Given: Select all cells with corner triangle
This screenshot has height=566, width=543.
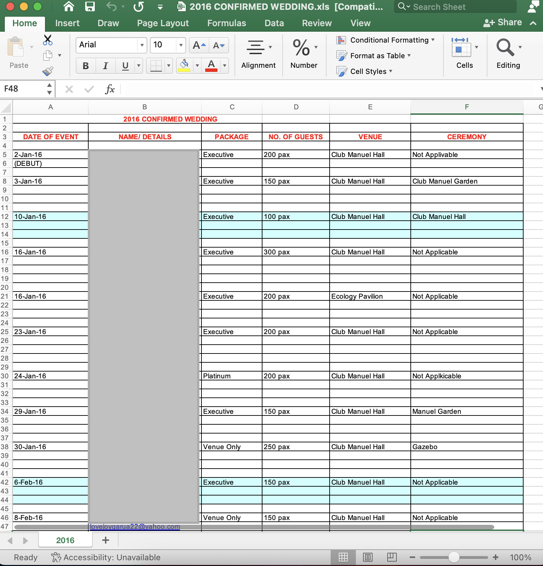Looking at the screenshot, I should point(6,107).
